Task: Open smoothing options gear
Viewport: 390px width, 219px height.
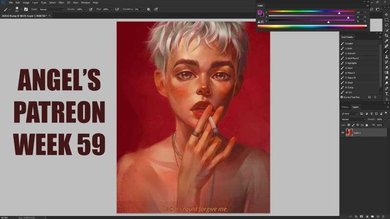Action: pos(149,9)
